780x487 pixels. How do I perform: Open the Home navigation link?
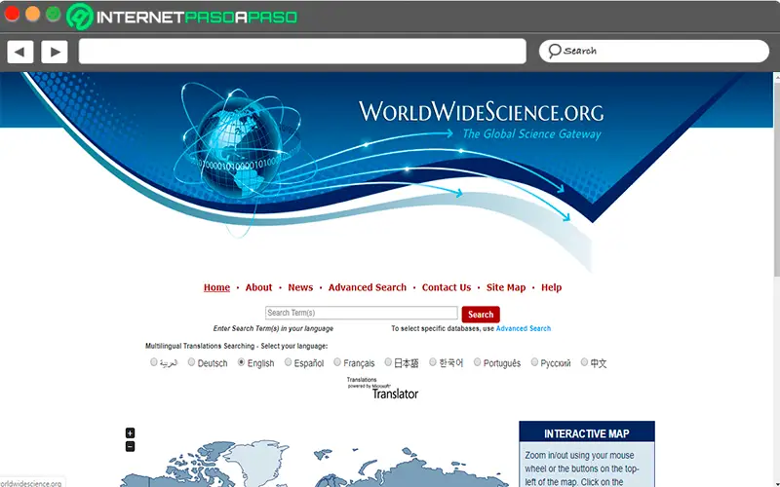216,287
